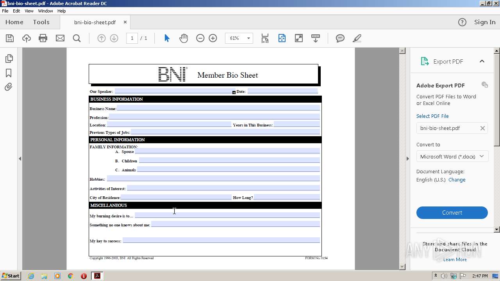This screenshot has width=500, height=281.
Task: Click the Years in This Business field
Action: click(297, 124)
